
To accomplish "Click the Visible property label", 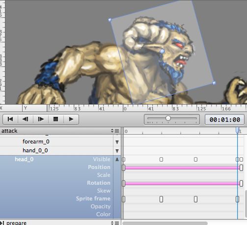I will point(102,159).
